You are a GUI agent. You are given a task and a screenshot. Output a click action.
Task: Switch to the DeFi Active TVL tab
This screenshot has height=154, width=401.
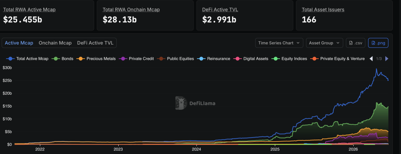[95, 43]
